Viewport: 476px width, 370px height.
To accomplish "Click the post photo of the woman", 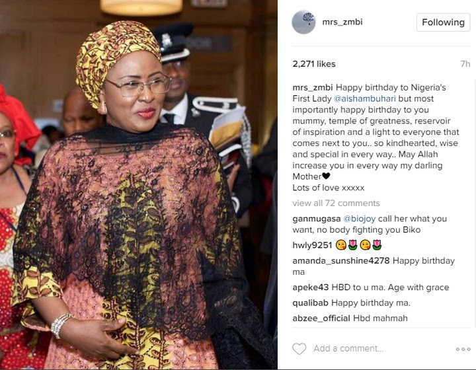I will (x=139, y=185).
